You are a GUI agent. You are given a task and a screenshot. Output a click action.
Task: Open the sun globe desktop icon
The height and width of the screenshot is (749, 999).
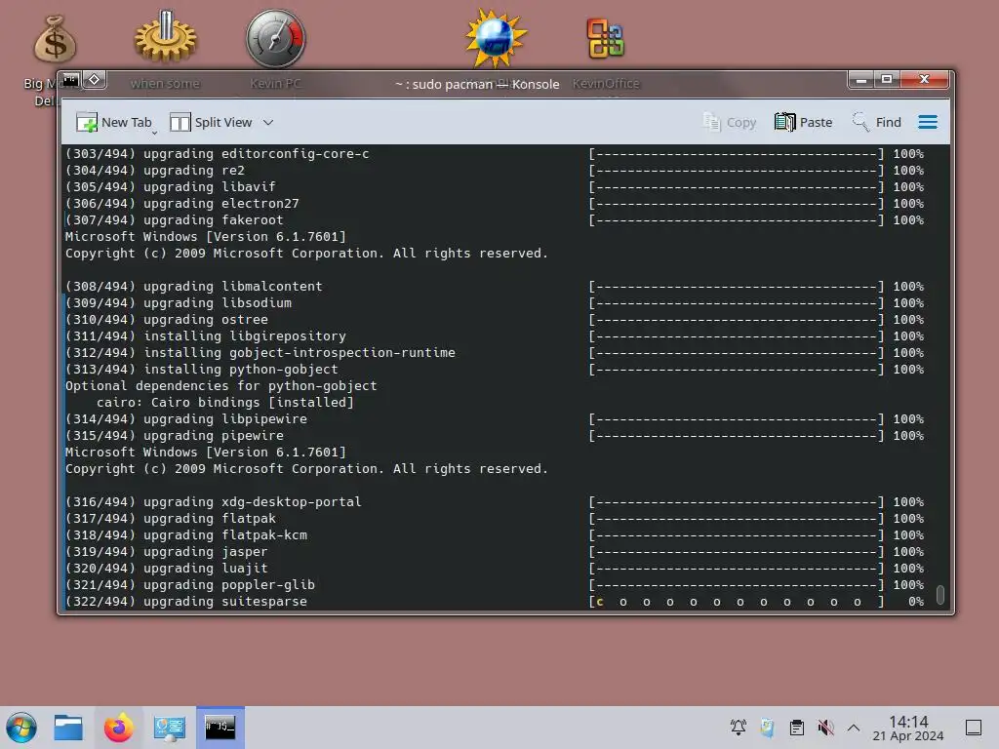[x=496, y=38]
